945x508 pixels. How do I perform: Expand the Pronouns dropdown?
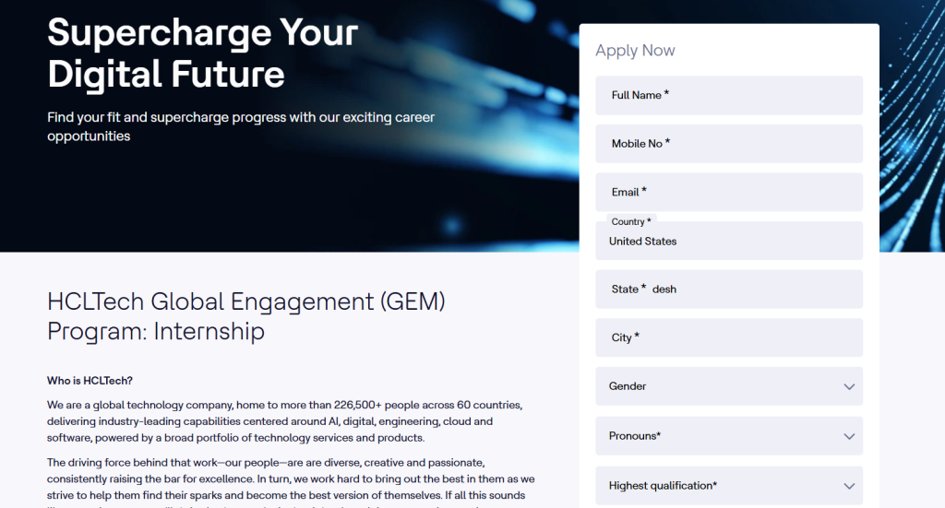pyautogui.click(x=728, y=436)
